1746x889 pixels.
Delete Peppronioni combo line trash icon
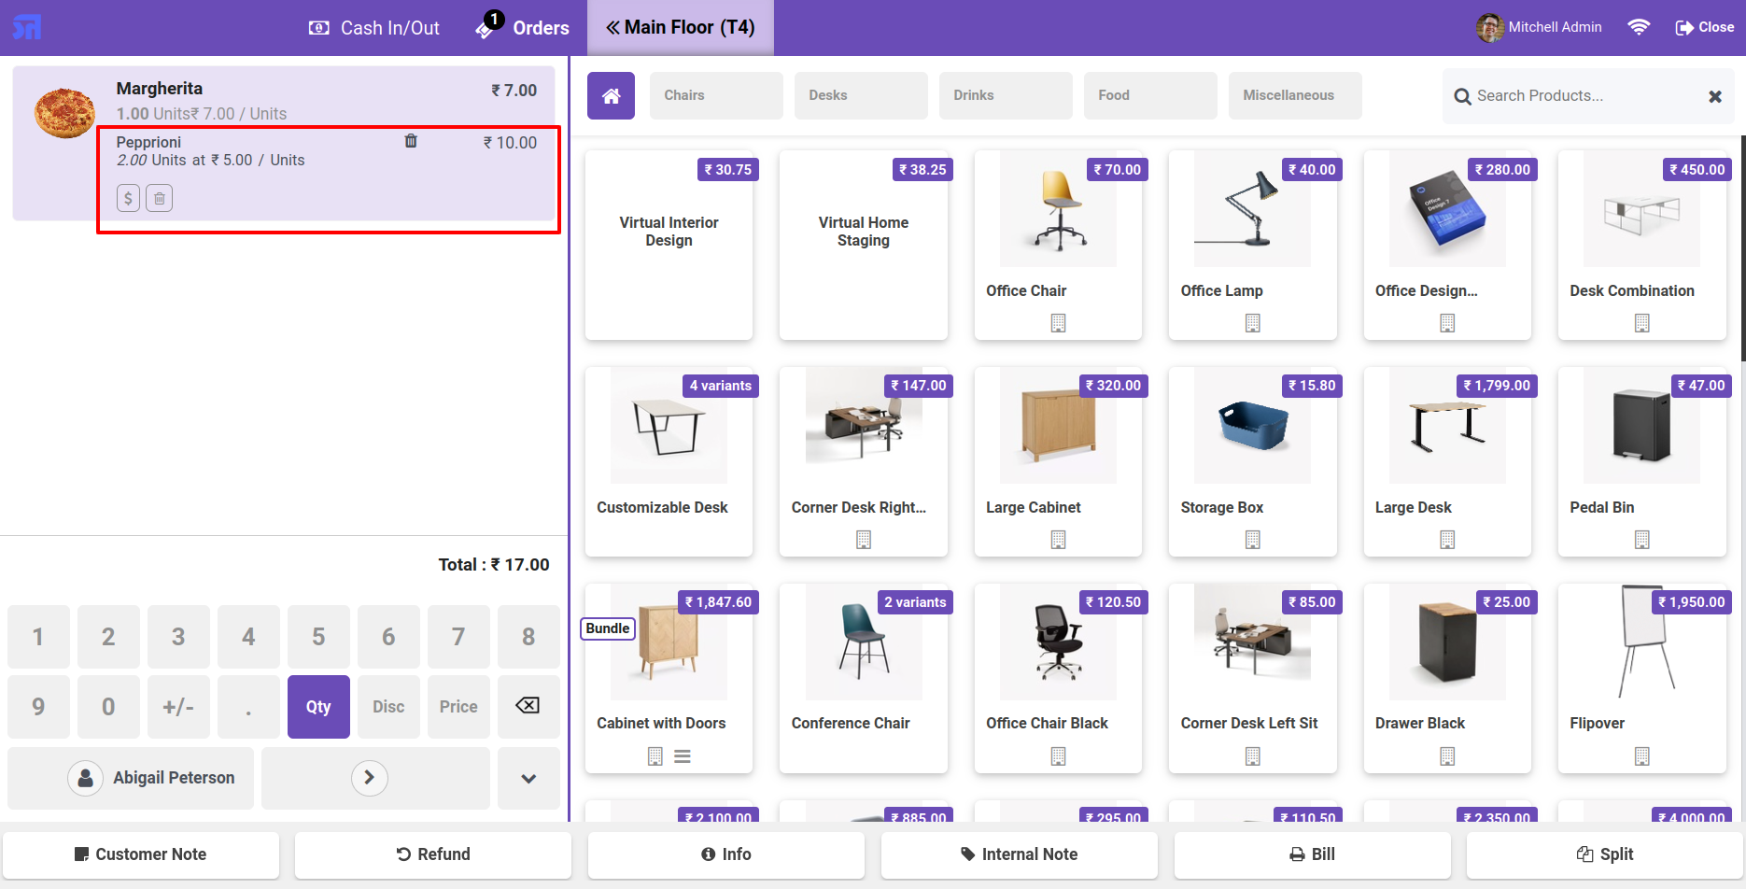[x=411, y=141]
